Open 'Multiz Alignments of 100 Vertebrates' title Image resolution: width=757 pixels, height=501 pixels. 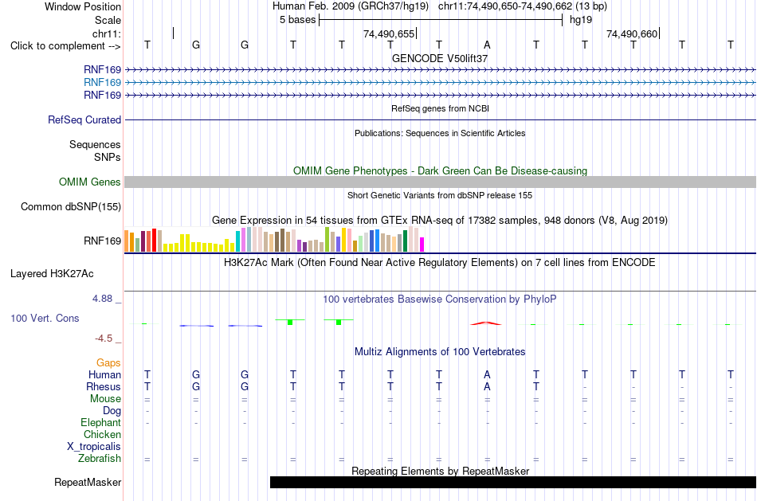click(x=440, y=352)
